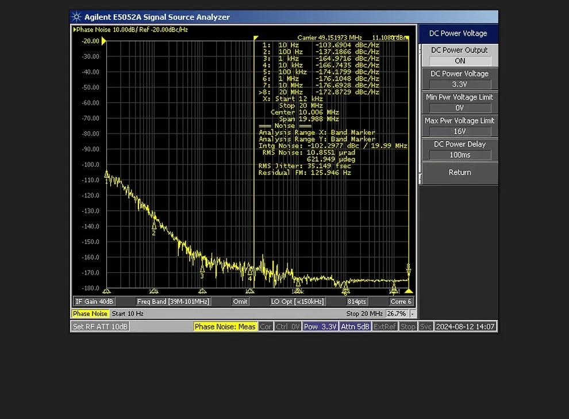Toggle the Cor status indicator
This screenshot has height=419, width=569.
coord(266,326)
